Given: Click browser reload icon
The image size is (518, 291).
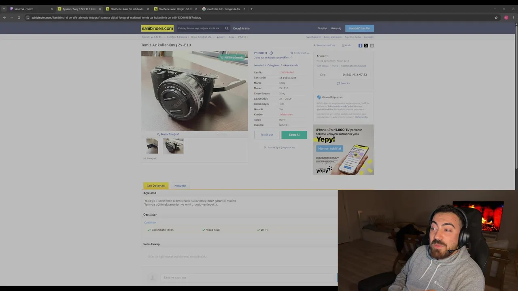Looking at the screenshot, I should pyautogui.click(x=19, y=17).
